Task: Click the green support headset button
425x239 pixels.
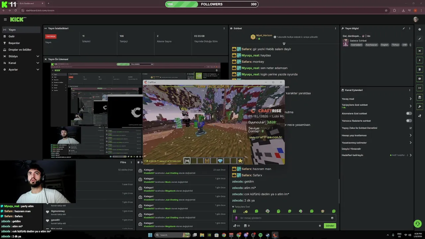Action: tap(418, 224)
